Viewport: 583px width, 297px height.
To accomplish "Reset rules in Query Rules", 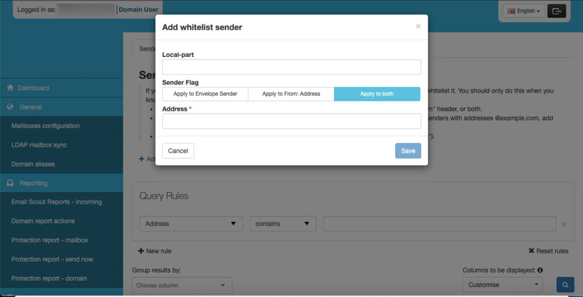I will (x=548, y=251).
